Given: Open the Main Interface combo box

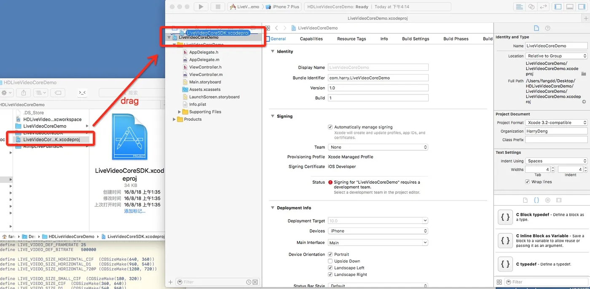Looking at the screenshot, I should [378, 243].
